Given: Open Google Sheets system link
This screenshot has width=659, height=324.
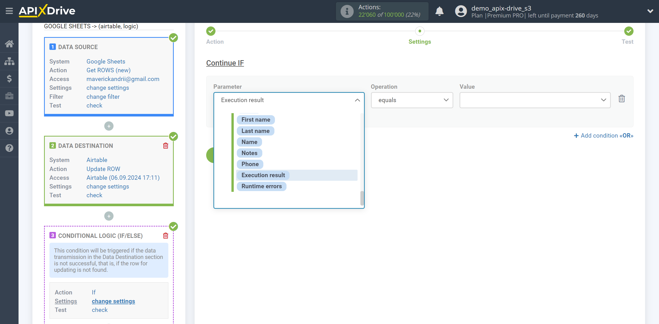Looking at the screenshot, I should pyautogui.click(x=106, y=61).
